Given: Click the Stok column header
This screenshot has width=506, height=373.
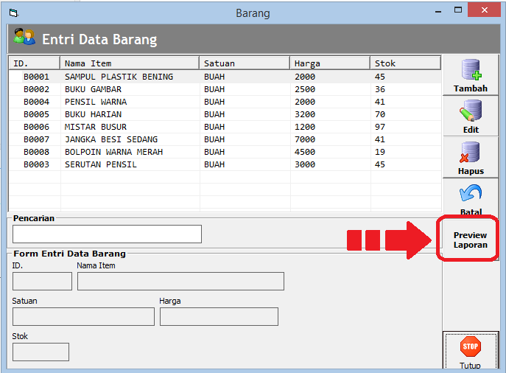Looking at the screenshot, I should click(406, 63).
